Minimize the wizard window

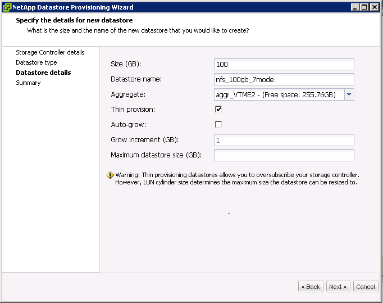(x=355, y=7)
